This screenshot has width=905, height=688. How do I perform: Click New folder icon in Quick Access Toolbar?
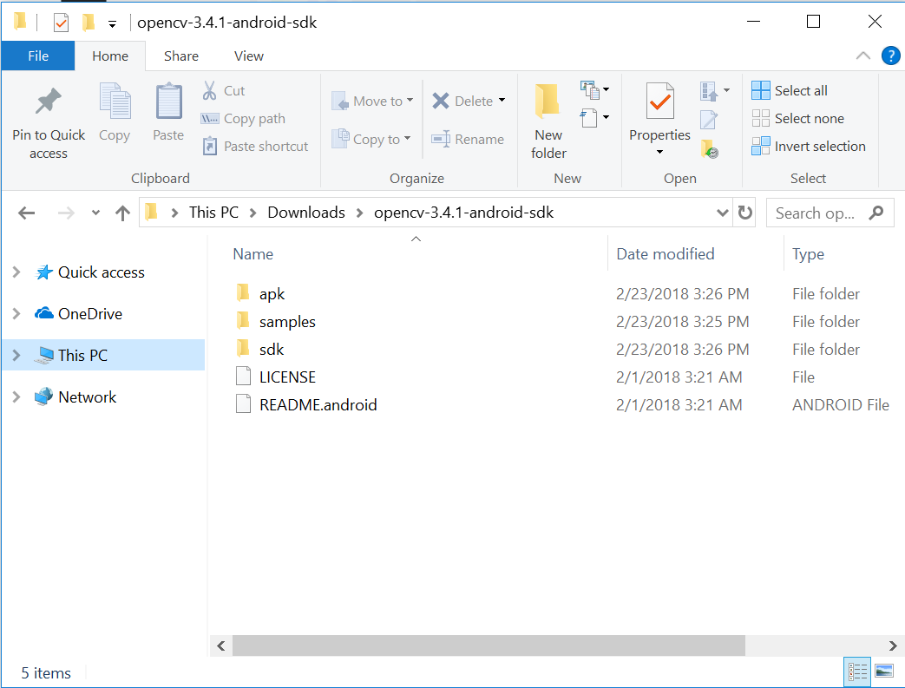89,22
